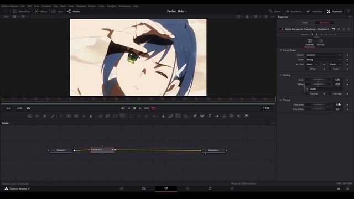354x199 pixels.
Task: Open the Fusion menu
Action: point(92,6)
